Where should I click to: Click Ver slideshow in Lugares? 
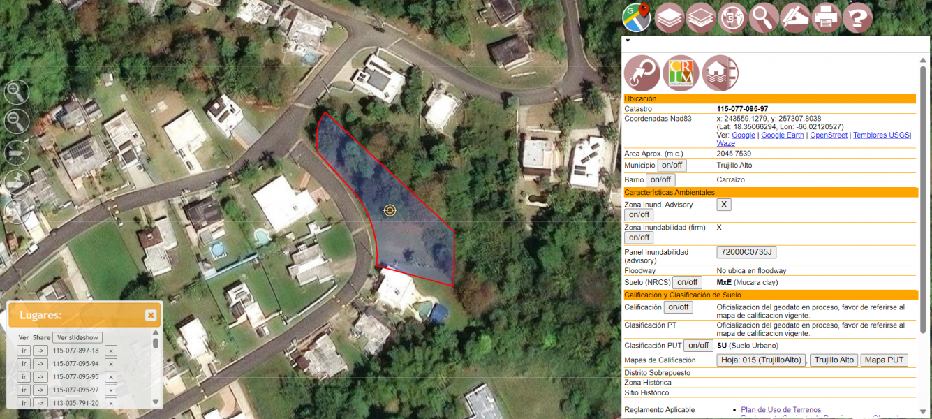[77, 338]
